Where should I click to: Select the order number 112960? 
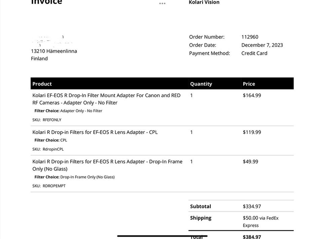250,37
